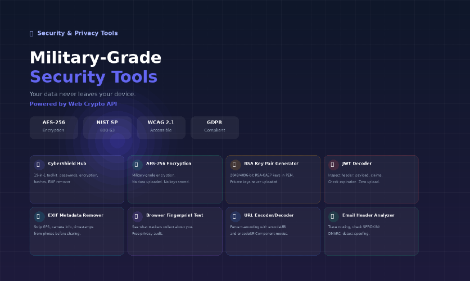Image resolution: width=470 pixels, height=281 pixels.
Task: Click the JWT Decoder card icon
Action: pyautogui.click(x=333, y=165)
